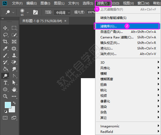161x135 pixels.
Task: Select the Pen tool
Action: (x=14, y=76)
